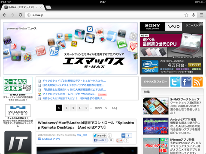Select pagination page 1
The height and width of the screenshot is (154, 206).
pos(59,108)
